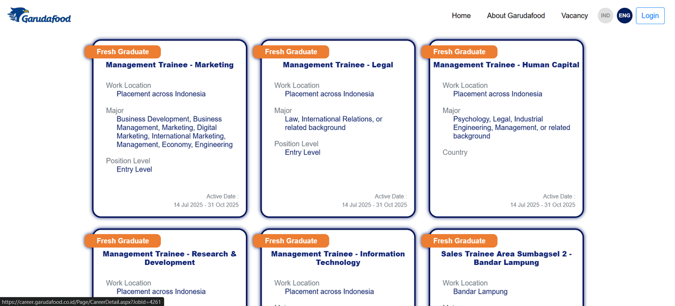This screenshot has width=675, height=306.
Task: Click Legal card active date range
Action: (375, 205)
